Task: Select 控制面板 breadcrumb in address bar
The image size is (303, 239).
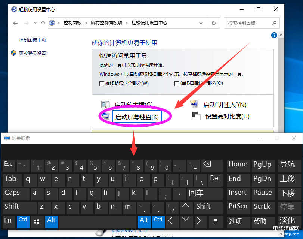Action: 72,23
